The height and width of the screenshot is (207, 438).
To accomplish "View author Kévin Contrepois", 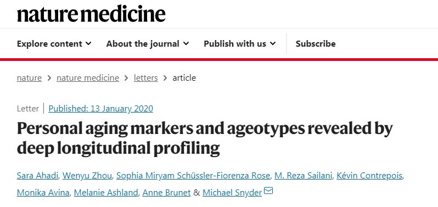I will pyautogui.click(x=369, y=176).
